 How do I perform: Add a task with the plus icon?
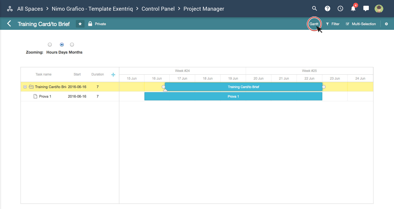pyautogui.click(x=113, y=75)
